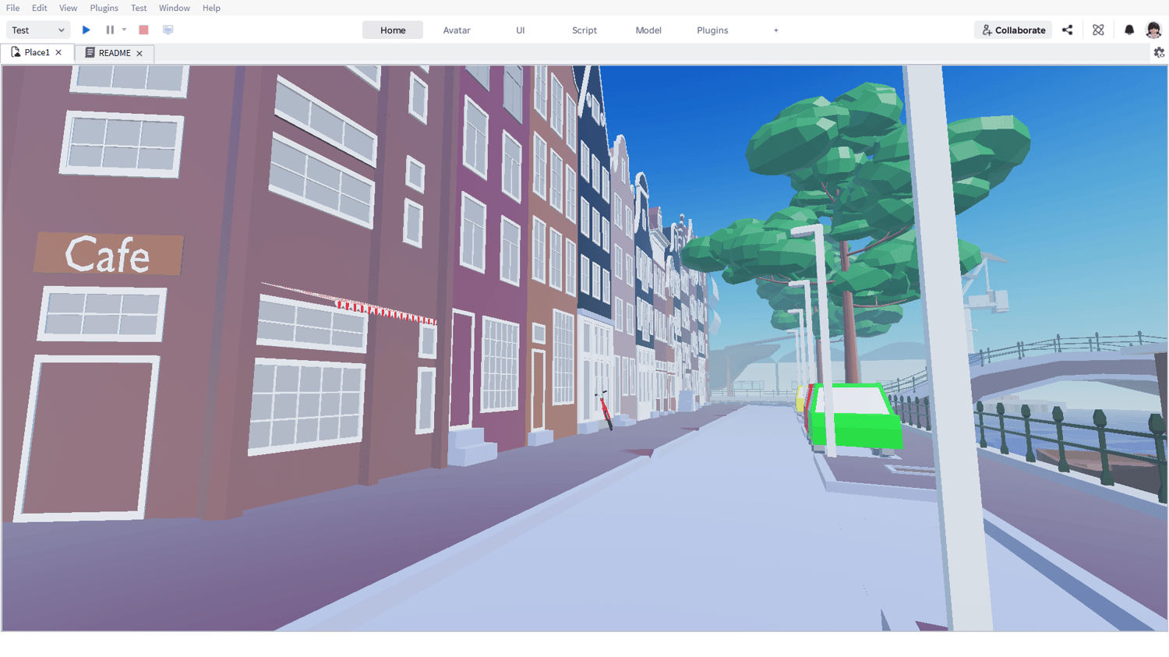The image size is (1169, 657).
Task: Click the device emulator icon beside Stop
Action: pos(168,30)
